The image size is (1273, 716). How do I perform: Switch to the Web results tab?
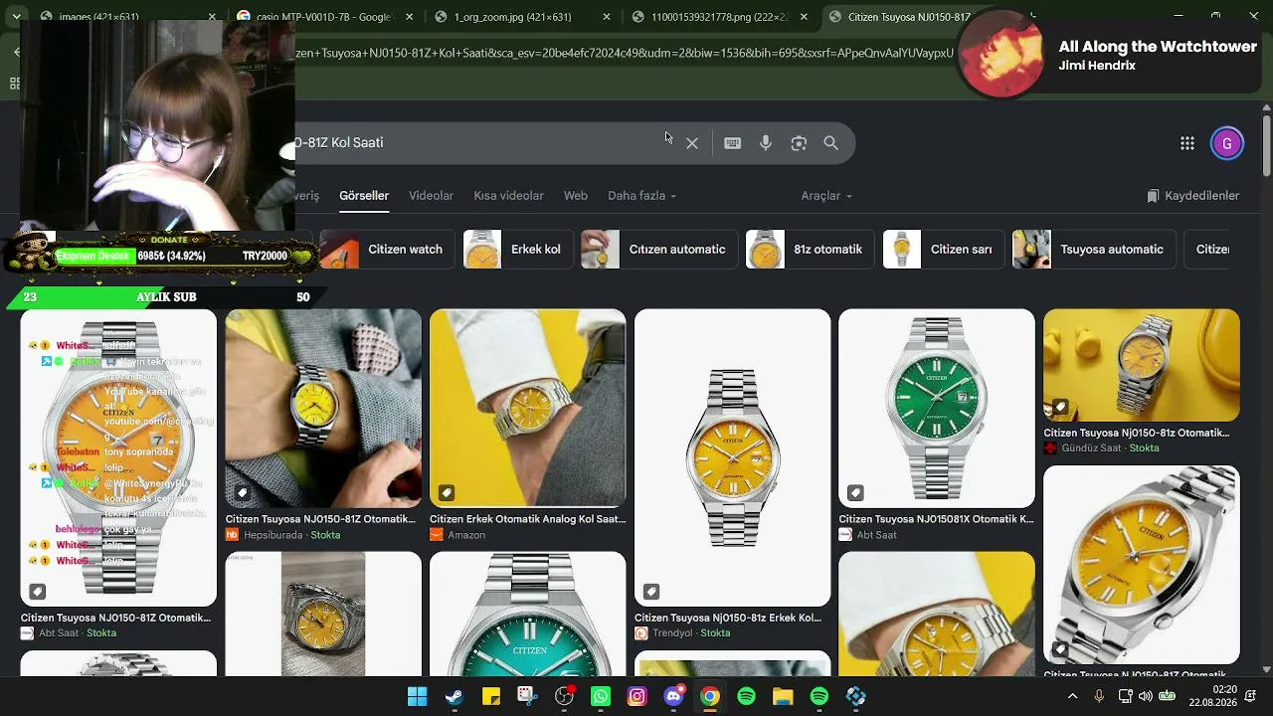[x=576, y=196]
